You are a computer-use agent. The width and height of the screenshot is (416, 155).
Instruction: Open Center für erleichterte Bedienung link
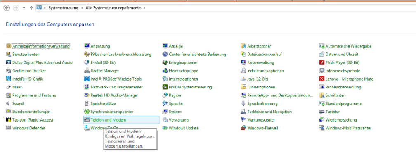pos(197,54)
